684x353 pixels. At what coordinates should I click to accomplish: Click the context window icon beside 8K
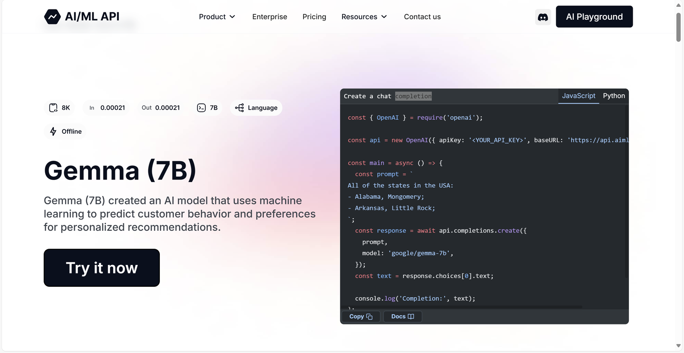(53, 108)
